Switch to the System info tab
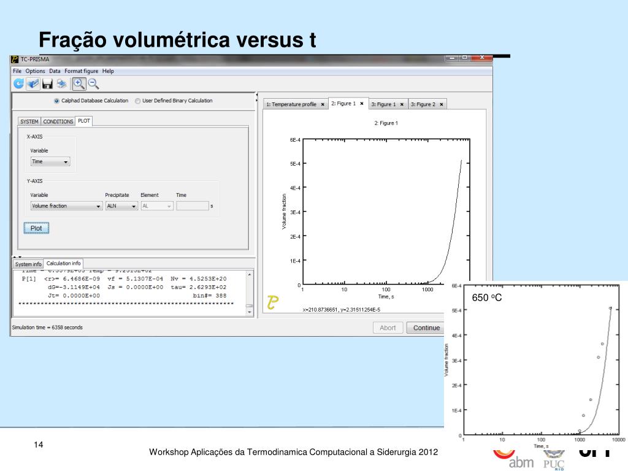The width and height of the screenshot is (628, 471). (28, 264)
